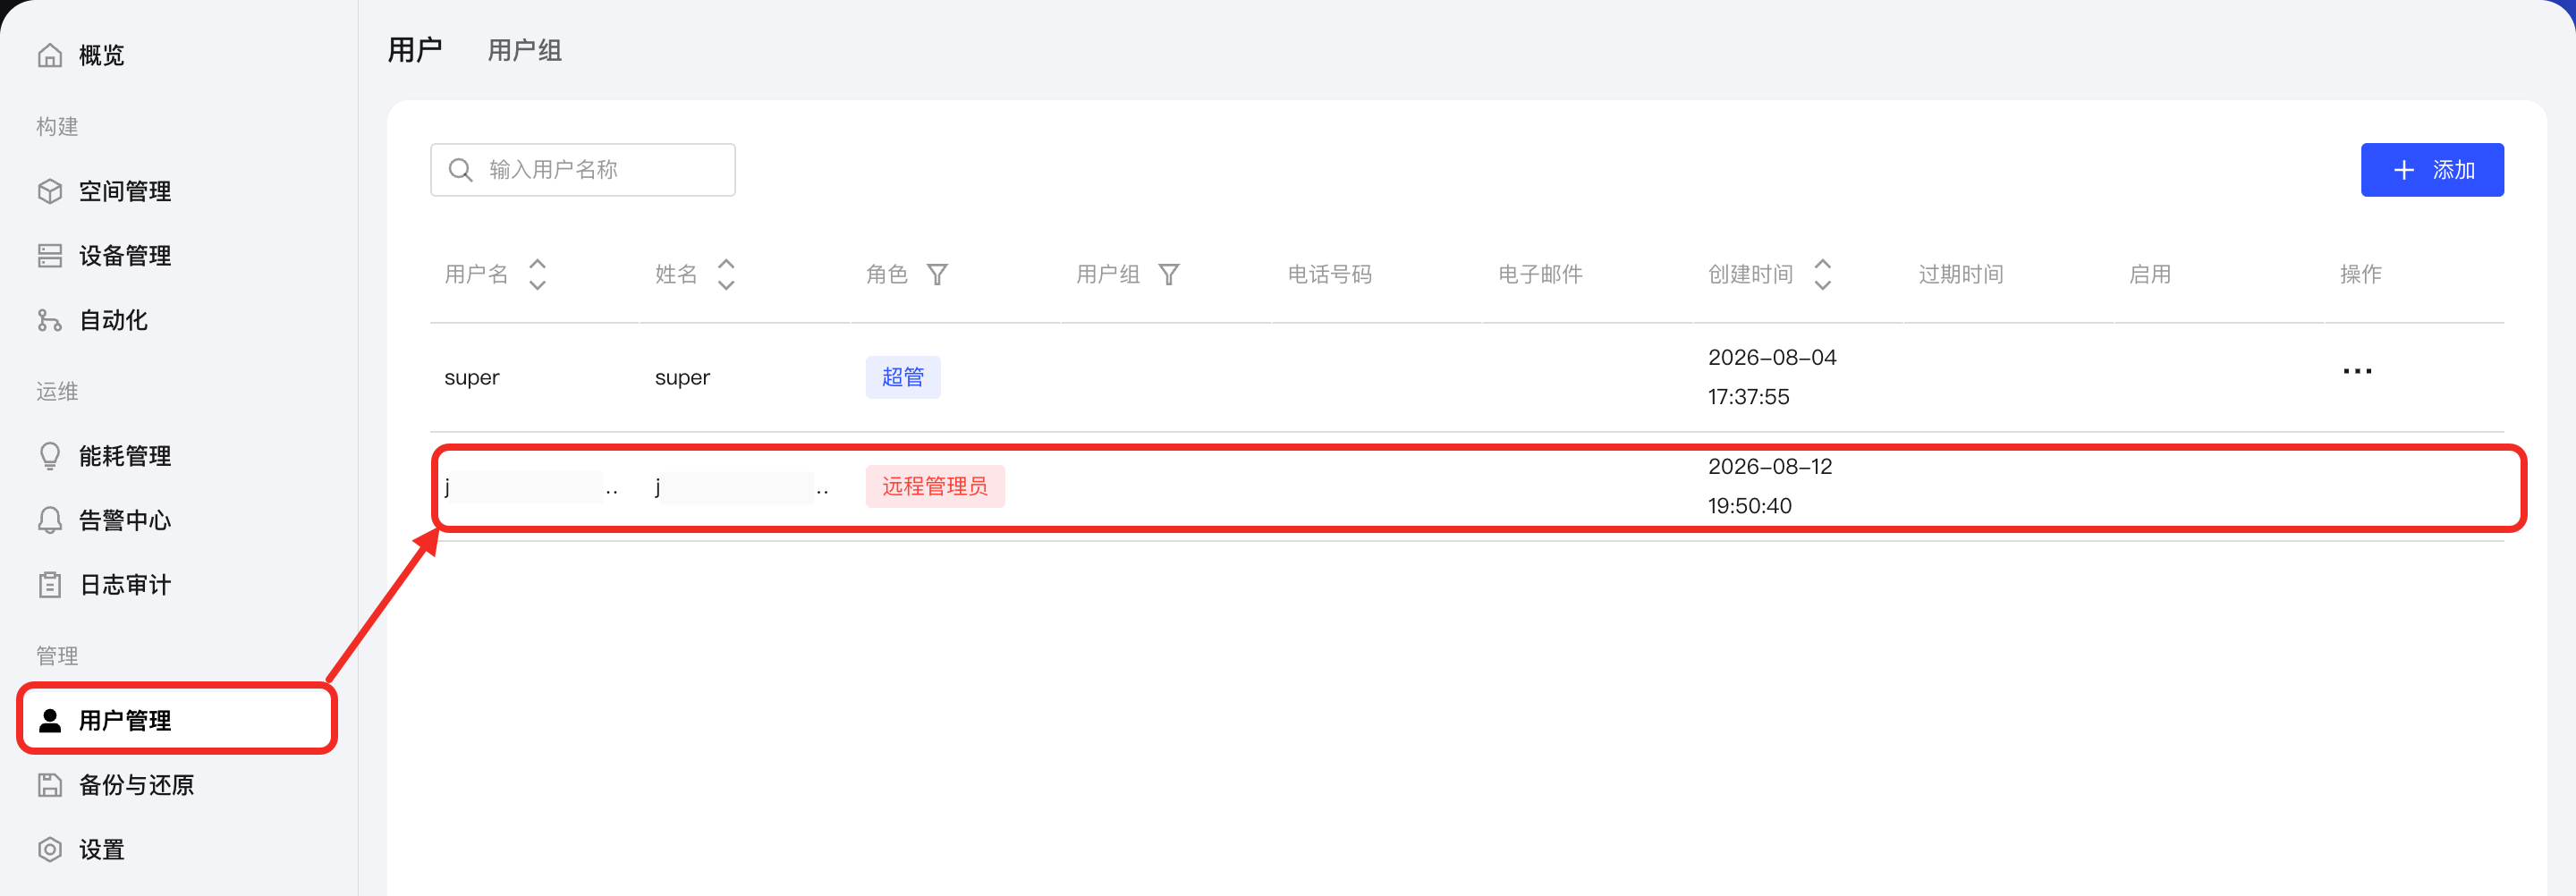This screenshot has width=2576, height=896.
Task: Open 能耗管理 in the sidebar
Action: coord(125,456)
